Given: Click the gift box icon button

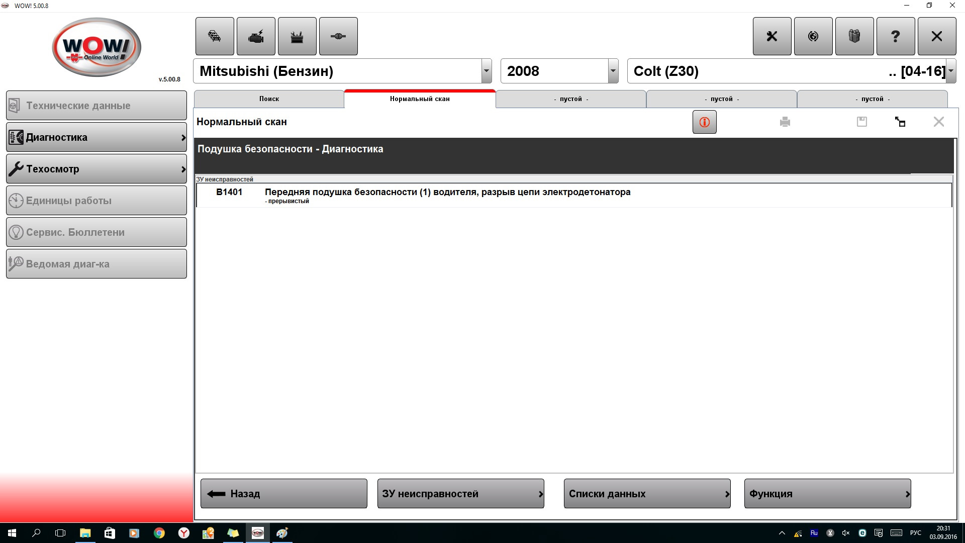Looking at the screenshot, I should point(854,36).
